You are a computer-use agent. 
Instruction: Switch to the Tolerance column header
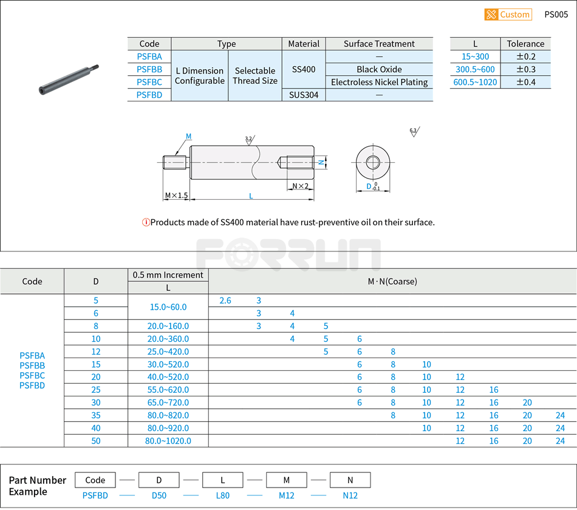[526, 44]
